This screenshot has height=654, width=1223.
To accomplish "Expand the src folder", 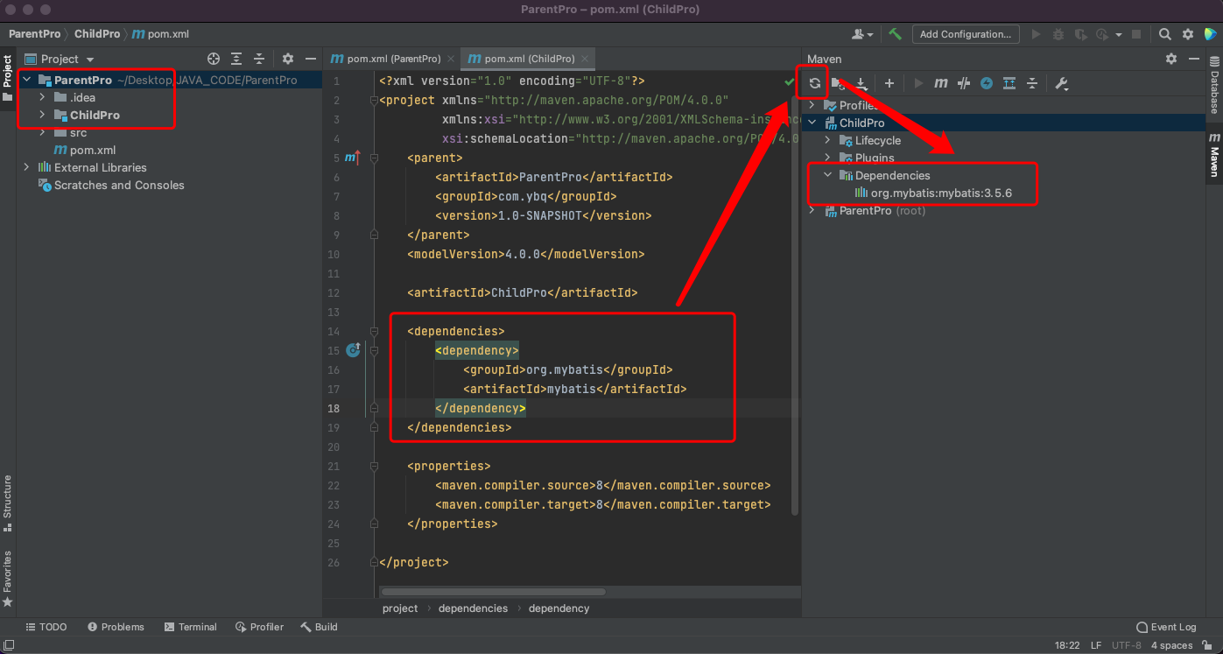I will [42, 132].
